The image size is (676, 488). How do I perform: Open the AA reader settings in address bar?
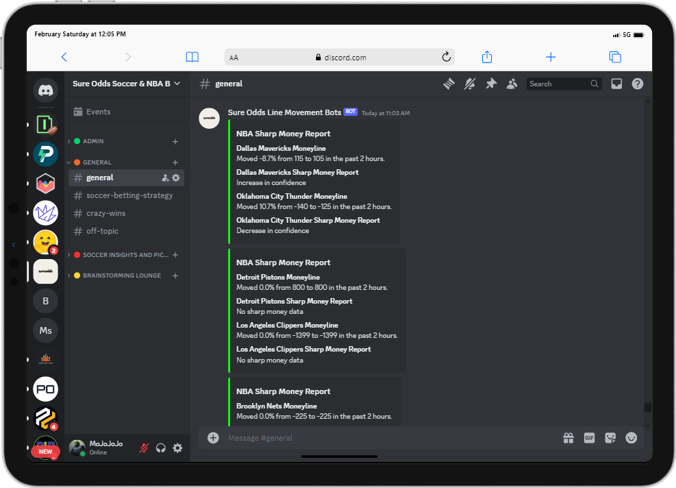(x=234, y=58)
